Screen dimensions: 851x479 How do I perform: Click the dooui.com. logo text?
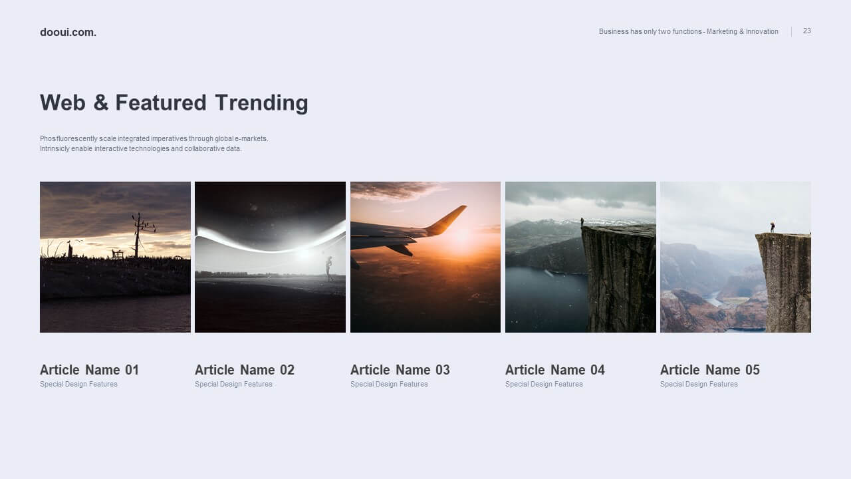68,32
